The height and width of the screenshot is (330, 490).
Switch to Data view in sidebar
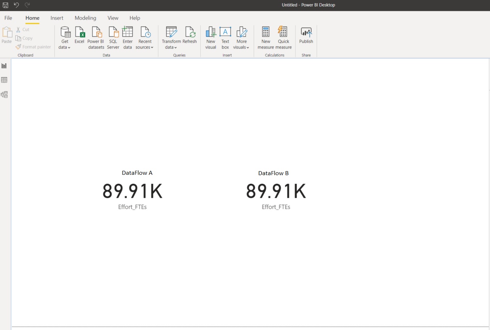(x=4, y=80)
